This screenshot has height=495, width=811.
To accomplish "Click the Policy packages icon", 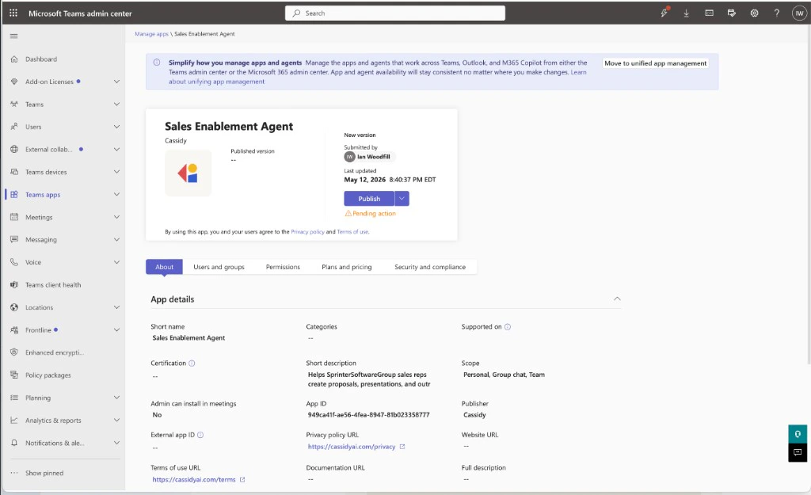I will [14, 375].
